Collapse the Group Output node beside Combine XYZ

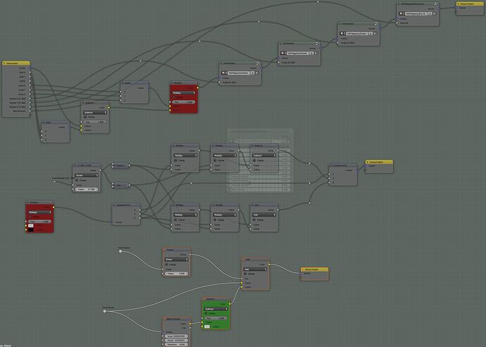pos(368,162)
